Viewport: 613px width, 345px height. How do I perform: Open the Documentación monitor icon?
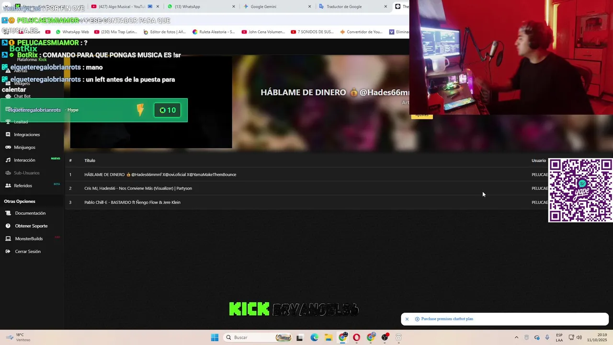(x=8, y=213)
